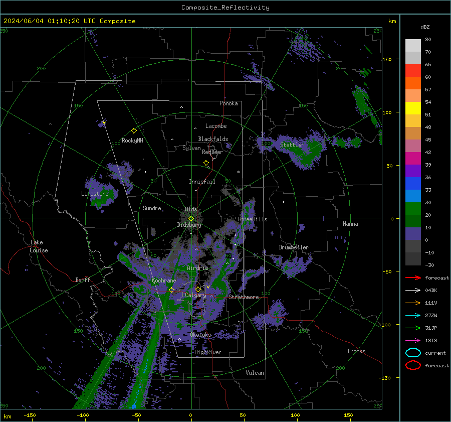Click the Cochrane city label
451x422 pixels.
[x=164, y=280]
